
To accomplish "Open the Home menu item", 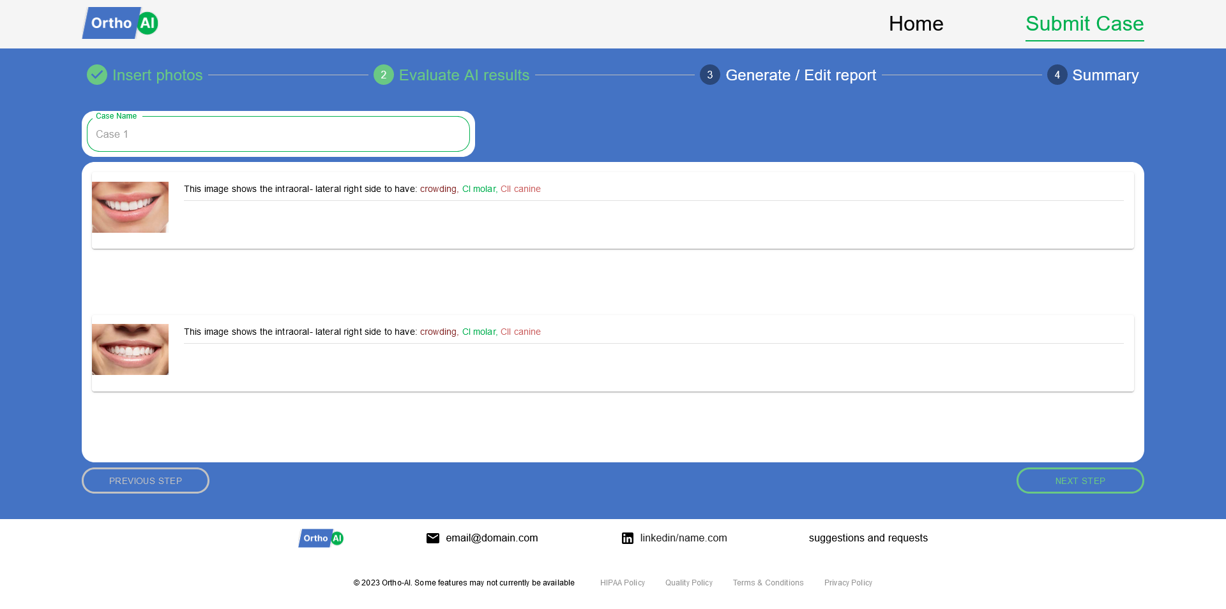I will point(916,24).
